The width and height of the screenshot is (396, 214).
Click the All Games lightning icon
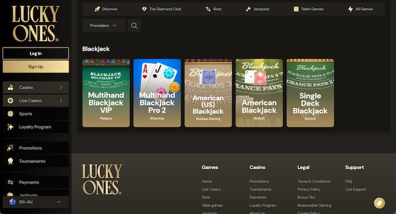[351, 9]
